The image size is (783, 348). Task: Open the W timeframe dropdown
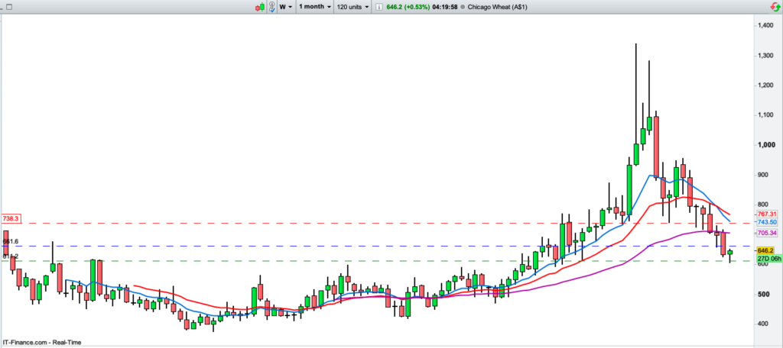click(286, 7)
